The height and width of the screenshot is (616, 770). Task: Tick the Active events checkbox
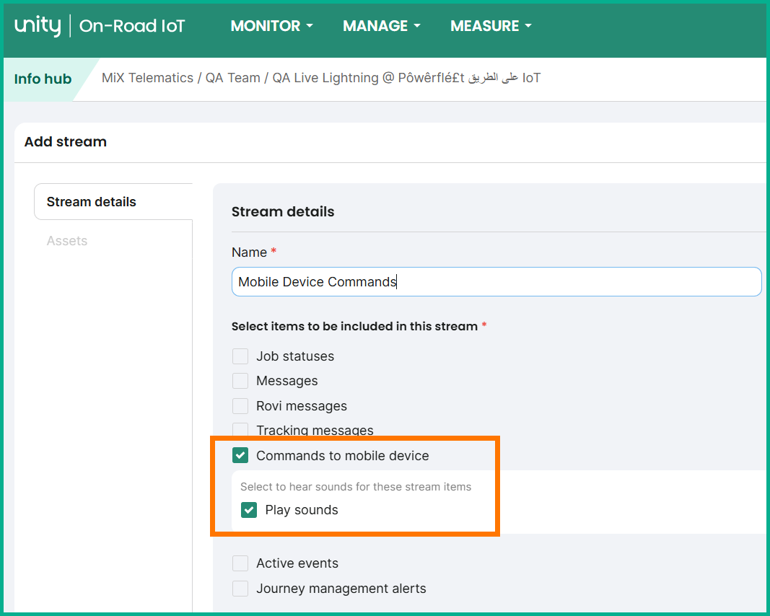coord(240,563)
